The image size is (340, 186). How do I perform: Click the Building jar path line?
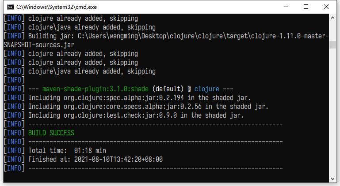(x=177, y=36)
